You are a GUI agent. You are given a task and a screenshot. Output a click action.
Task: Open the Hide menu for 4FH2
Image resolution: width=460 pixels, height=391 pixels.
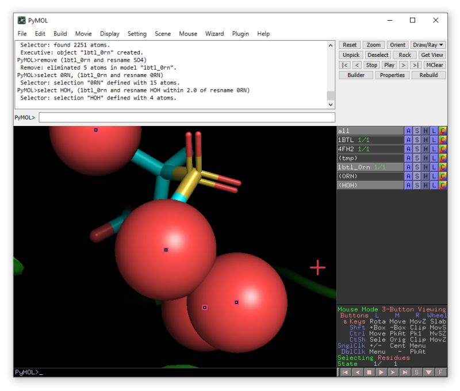[425, 149]
